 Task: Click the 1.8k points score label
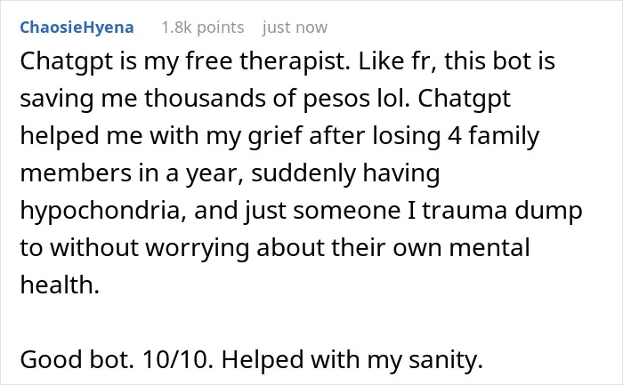(203, 28)
